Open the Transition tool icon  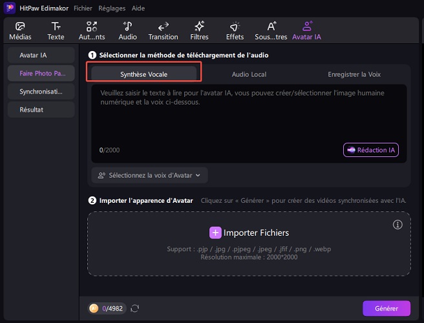coord(163,26)
